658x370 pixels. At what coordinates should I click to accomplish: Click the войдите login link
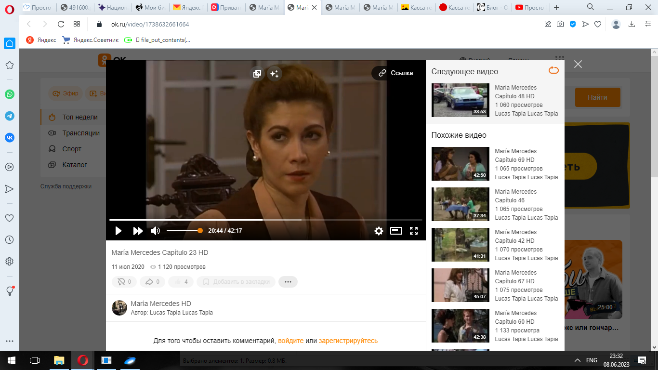(291, 341)
